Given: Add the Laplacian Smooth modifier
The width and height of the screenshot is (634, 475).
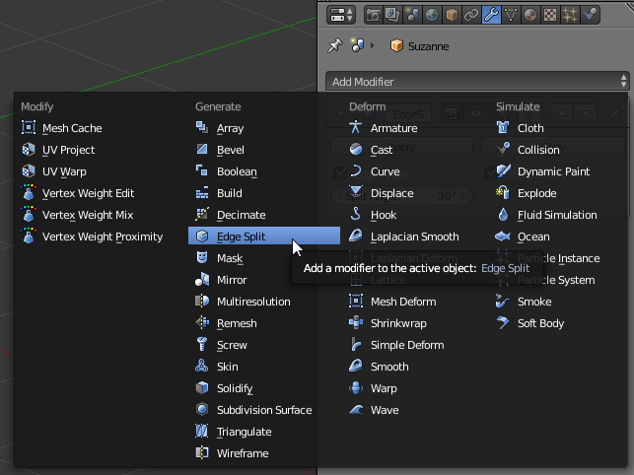Looking at the screenshot, I should (x=416, y=237).
